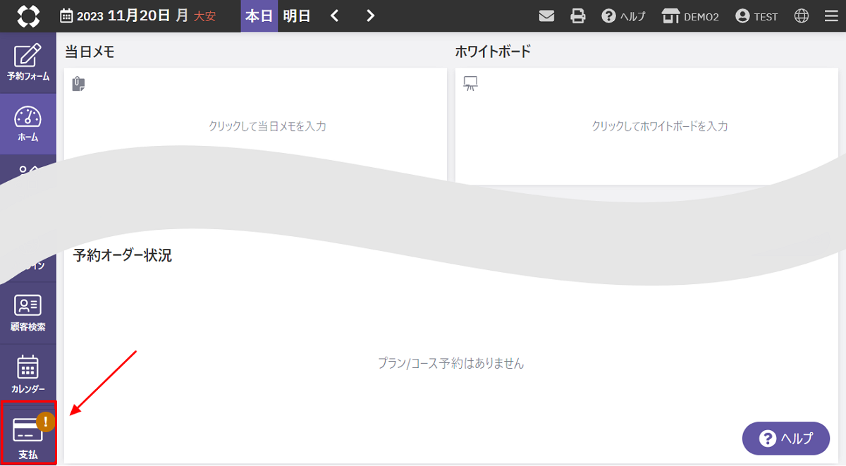This screenshot has width=846, height=466.
Task: Click the app logo icon at top-left
Action: [28, 16]
